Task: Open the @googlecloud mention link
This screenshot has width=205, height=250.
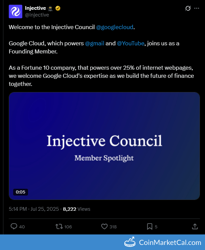Action: click(114, 27)
